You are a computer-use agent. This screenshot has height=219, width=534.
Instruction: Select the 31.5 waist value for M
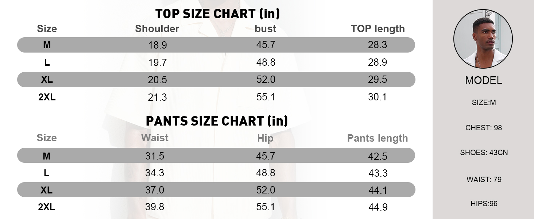(155, 156)
